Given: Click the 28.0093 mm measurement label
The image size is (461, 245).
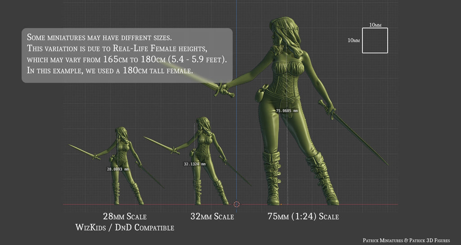Looking at the screenshot, I should click(118, 169).
